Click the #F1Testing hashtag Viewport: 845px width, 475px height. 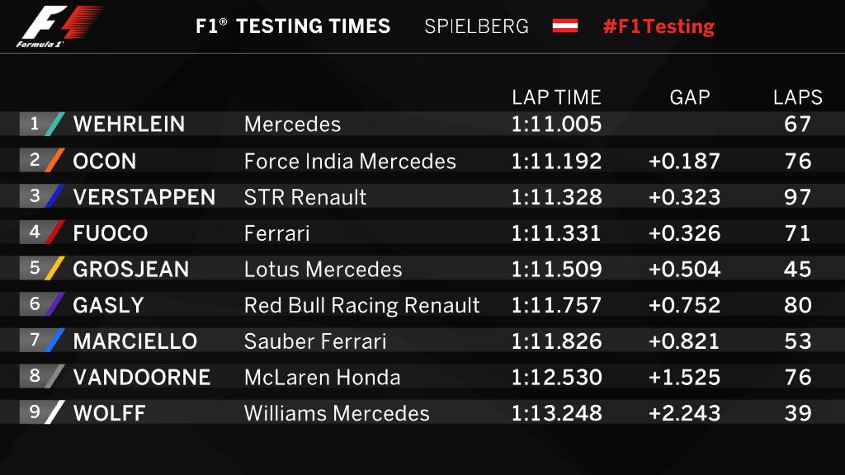coord(659,26)
